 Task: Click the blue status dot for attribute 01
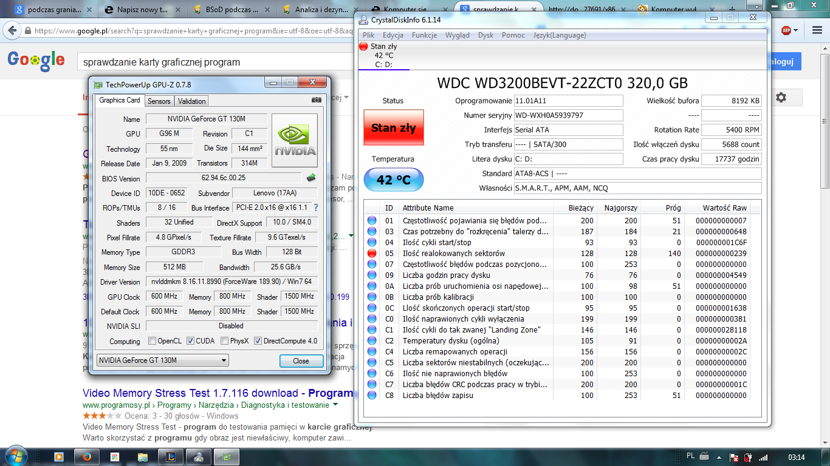[x=372, y=220]
